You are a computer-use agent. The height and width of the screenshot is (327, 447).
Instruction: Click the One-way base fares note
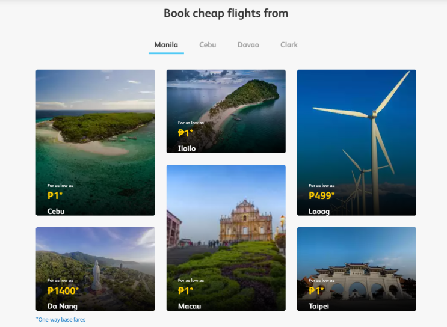click(x=60, y=320)
